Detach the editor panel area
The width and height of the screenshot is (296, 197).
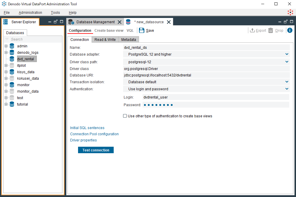point(286,22)
